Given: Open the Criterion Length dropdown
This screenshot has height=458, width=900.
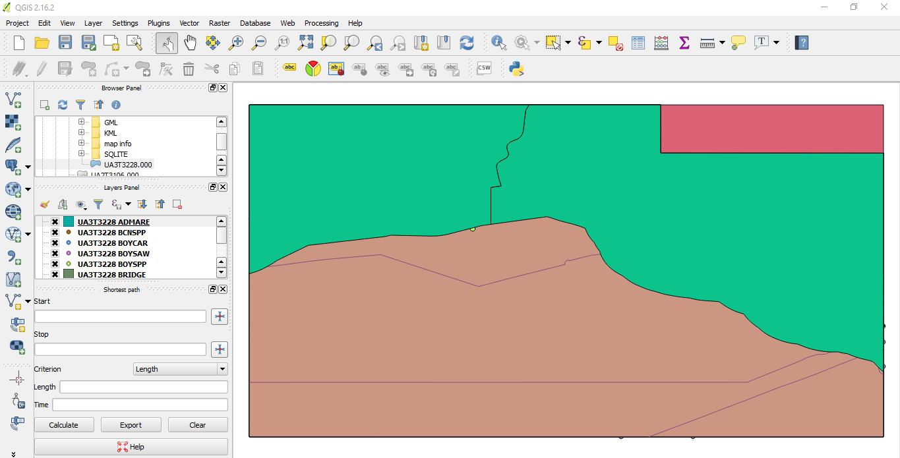Looking at the screenshot, I should tap(180, 369).
